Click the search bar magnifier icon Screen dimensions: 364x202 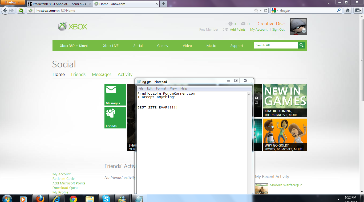pyautogui.click(x=339, y=10)
